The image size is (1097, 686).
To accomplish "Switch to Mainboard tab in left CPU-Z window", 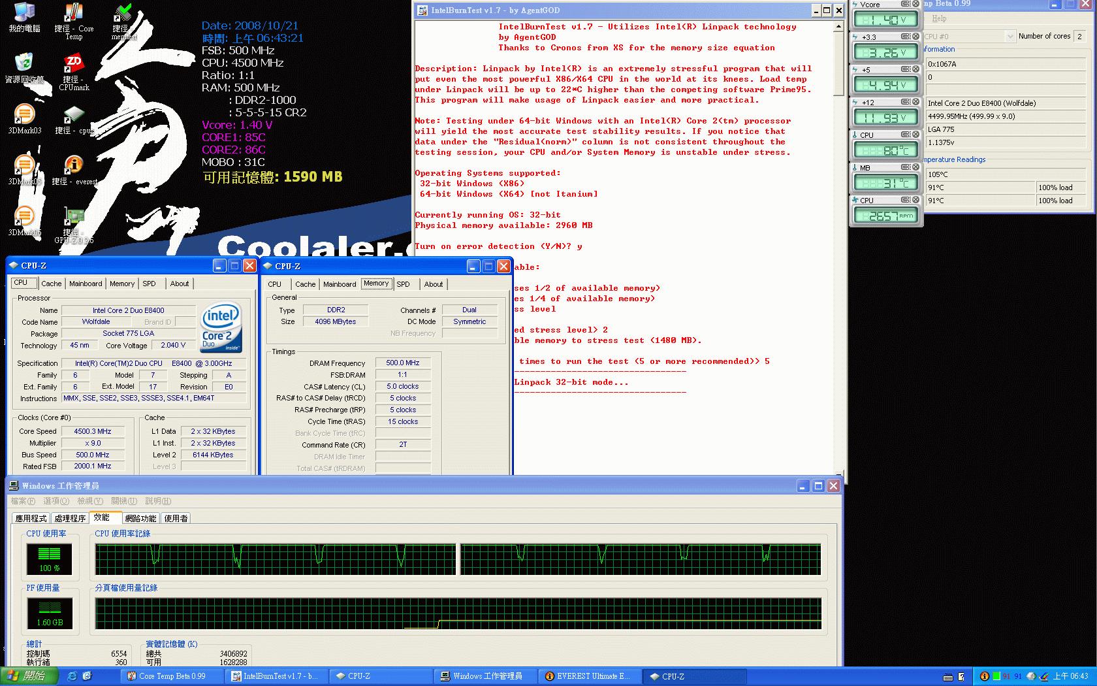I will pyautogui.click(x=86, y=284).
